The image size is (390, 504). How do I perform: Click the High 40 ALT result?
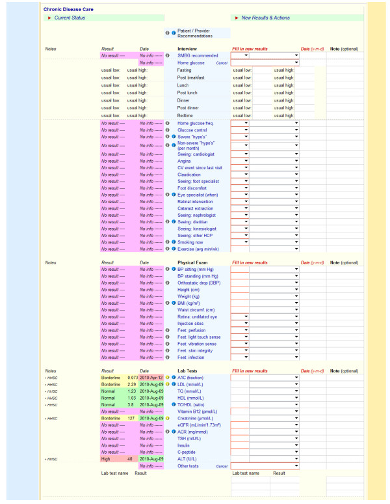tap(119, 459)
